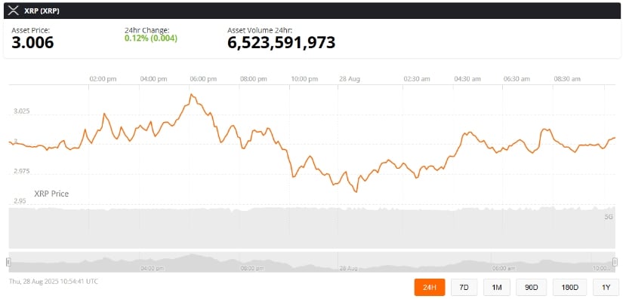The image size is (623, 299).
Task: Click the asset volume 24hr figure
Action: 282,42
